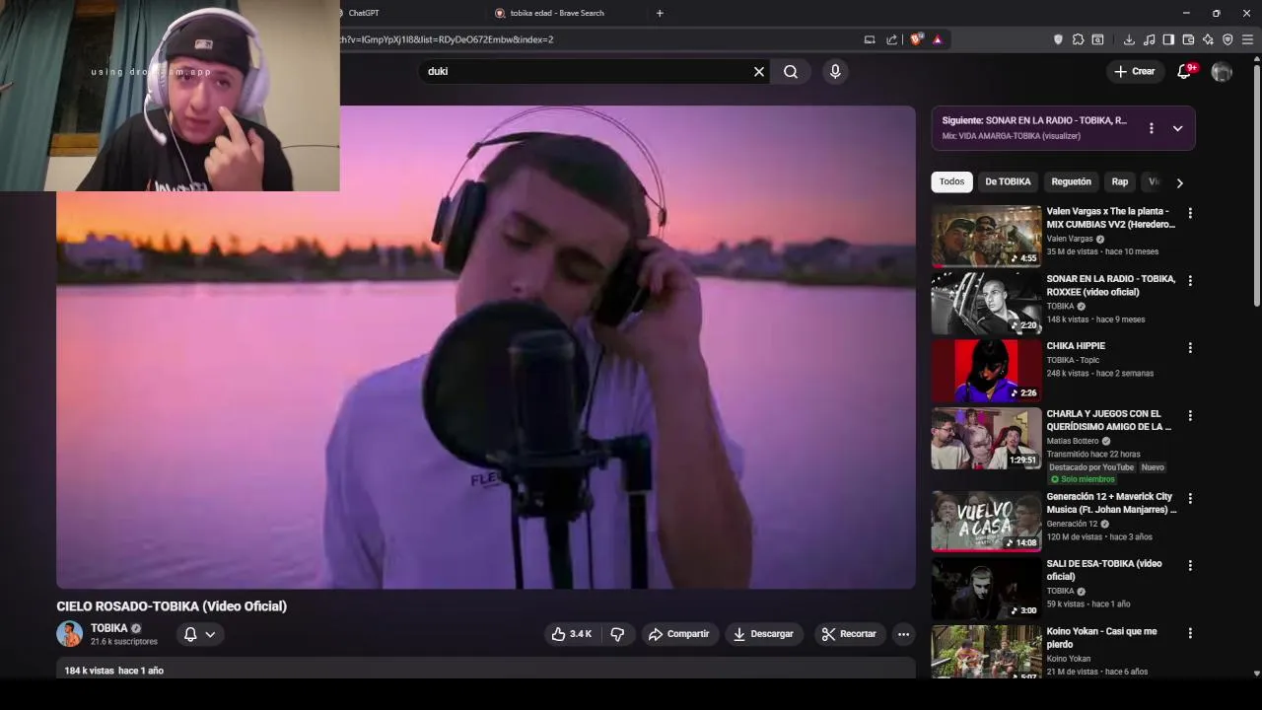This screenshot has width=1262, height=710.
Task: Click the tab search toolbar icon
Action: click(x=1097, y=39)
